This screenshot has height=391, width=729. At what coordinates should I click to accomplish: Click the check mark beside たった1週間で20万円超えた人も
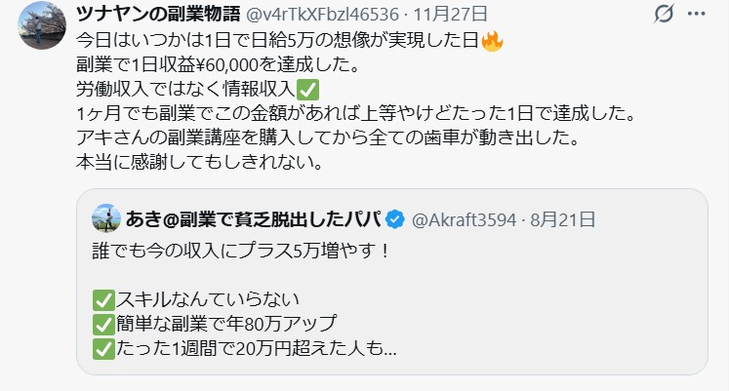coord(103,348)
